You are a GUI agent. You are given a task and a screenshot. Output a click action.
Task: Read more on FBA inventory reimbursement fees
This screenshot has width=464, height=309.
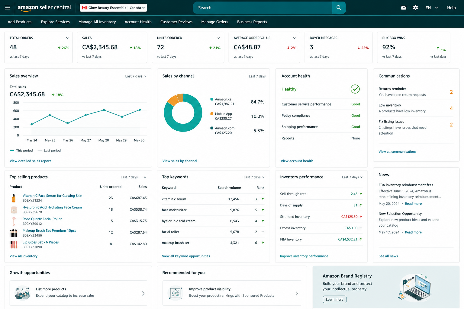413,204
